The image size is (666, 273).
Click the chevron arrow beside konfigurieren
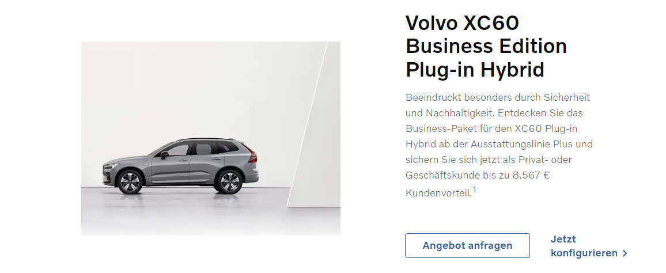pyautogui.click(x=625, y=253)
